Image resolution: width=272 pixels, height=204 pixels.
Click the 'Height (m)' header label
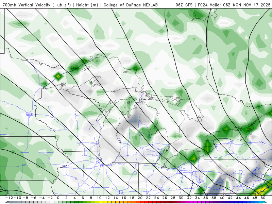click(x=87, y=5)
